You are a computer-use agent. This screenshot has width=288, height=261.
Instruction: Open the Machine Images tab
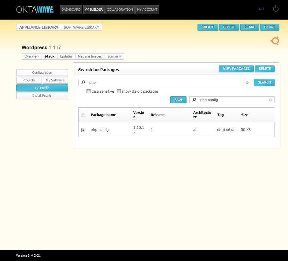coord(90,56)
